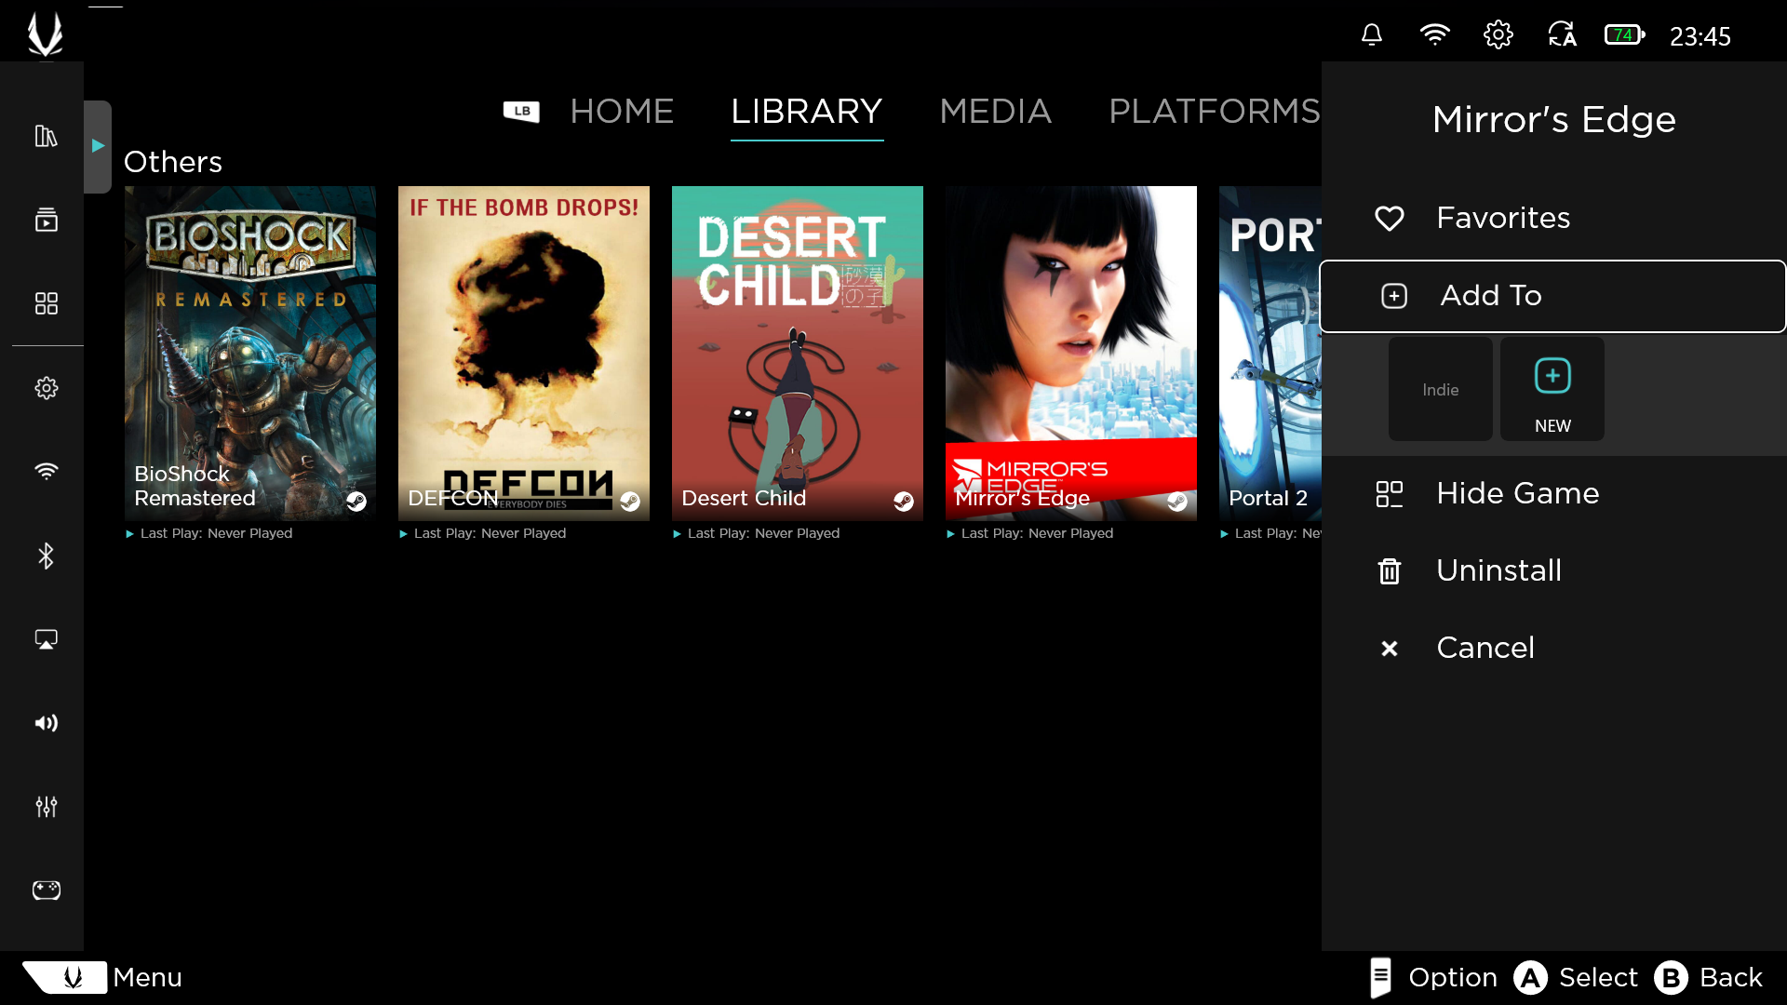This screenshot has height=1005, width=1787.
Task: Open settings gear in left sidebar
Action: [46, 388]
